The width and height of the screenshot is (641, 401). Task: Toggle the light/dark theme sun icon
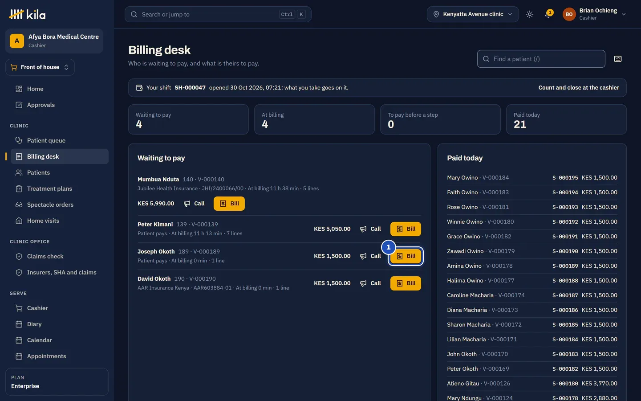[530, 14]
